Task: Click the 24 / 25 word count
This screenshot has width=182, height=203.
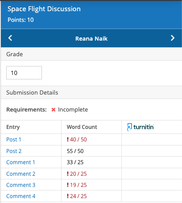Action: pos(77,196)
